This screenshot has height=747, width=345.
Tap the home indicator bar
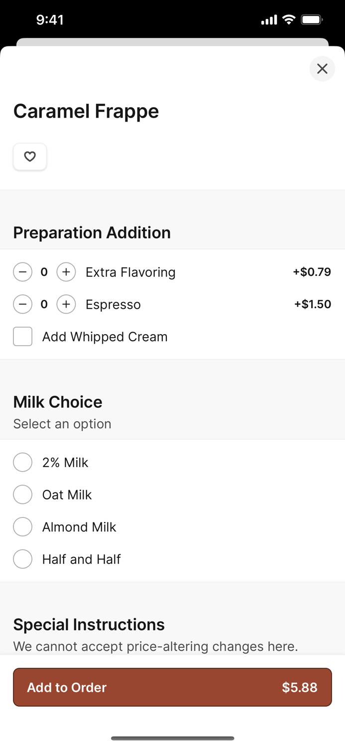[x=172, y=738]
